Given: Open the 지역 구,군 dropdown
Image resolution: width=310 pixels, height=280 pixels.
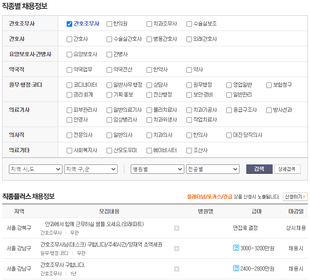Looking at the screenshot, I should 91,169.
